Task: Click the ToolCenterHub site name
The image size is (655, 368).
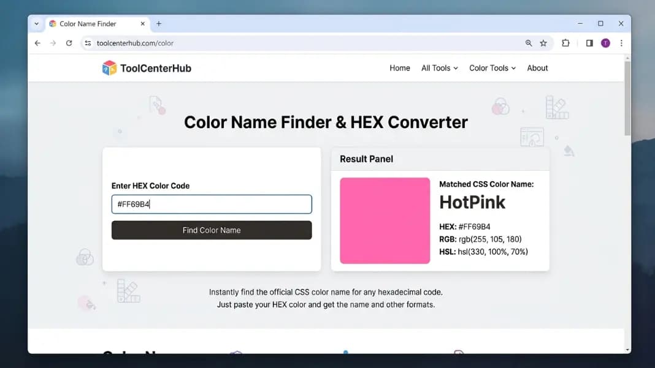Action: point(156,68)
